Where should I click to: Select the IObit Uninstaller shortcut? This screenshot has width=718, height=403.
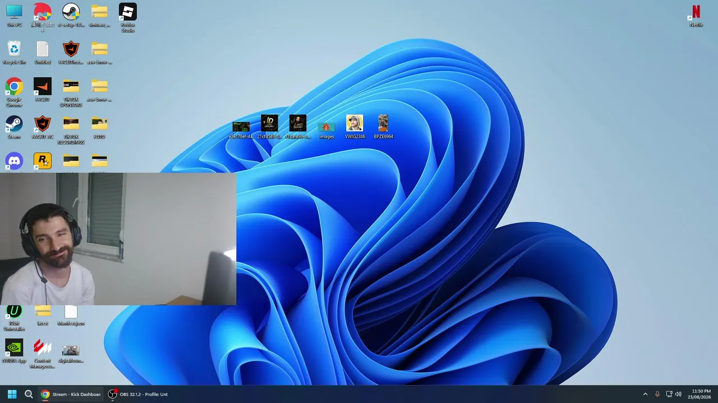[14, 318]
